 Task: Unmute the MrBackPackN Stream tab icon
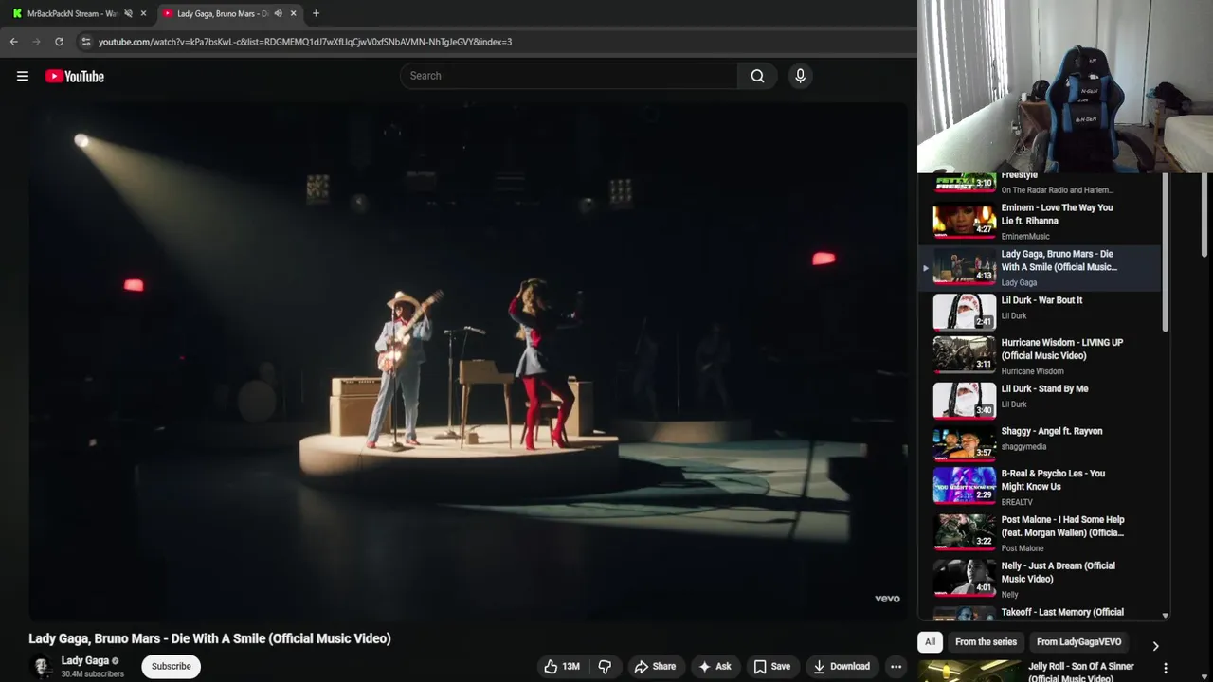(x=128, y=13)
